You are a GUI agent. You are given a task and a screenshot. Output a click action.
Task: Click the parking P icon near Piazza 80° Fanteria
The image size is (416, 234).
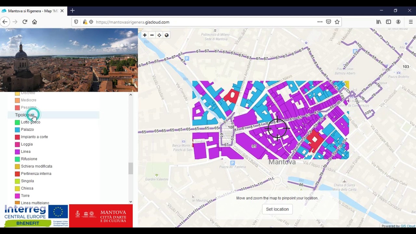[x=232, y=162]
